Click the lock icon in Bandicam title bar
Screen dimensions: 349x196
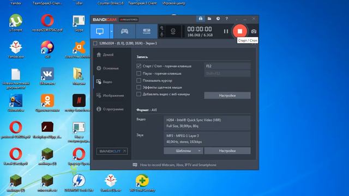click(201, 19)
